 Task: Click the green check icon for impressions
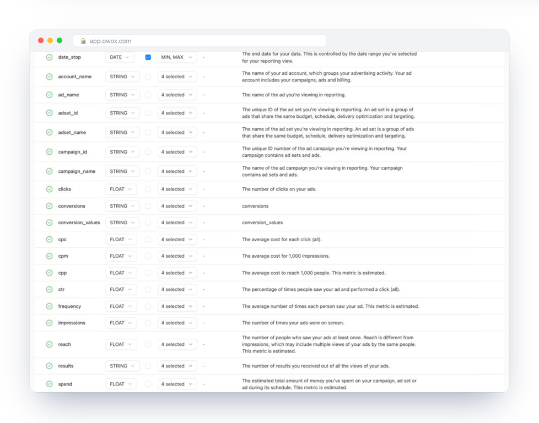tap(49, 323)
